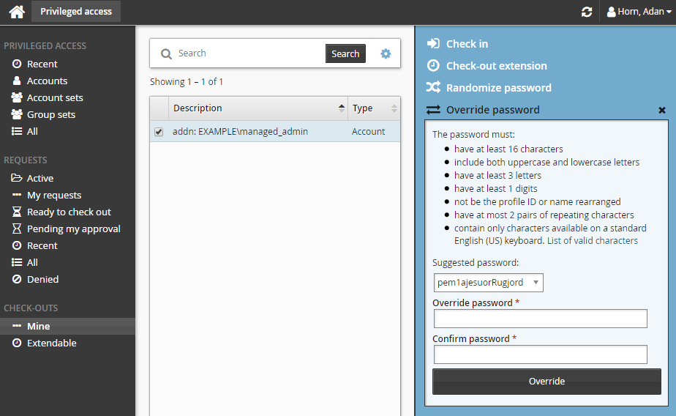Close the Override password panel
Image resolution: width=676 pixels, height=416 pixels.
coord(662,110)
